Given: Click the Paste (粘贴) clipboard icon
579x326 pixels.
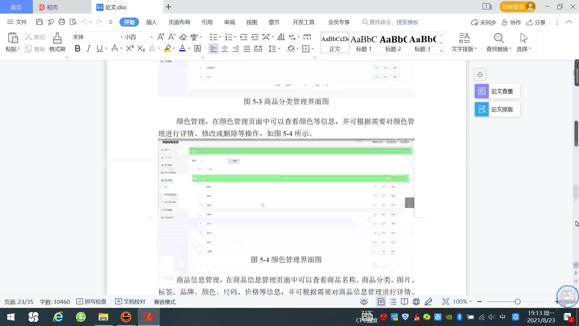Looking at the screenshot, I should [x=13, y=38].
